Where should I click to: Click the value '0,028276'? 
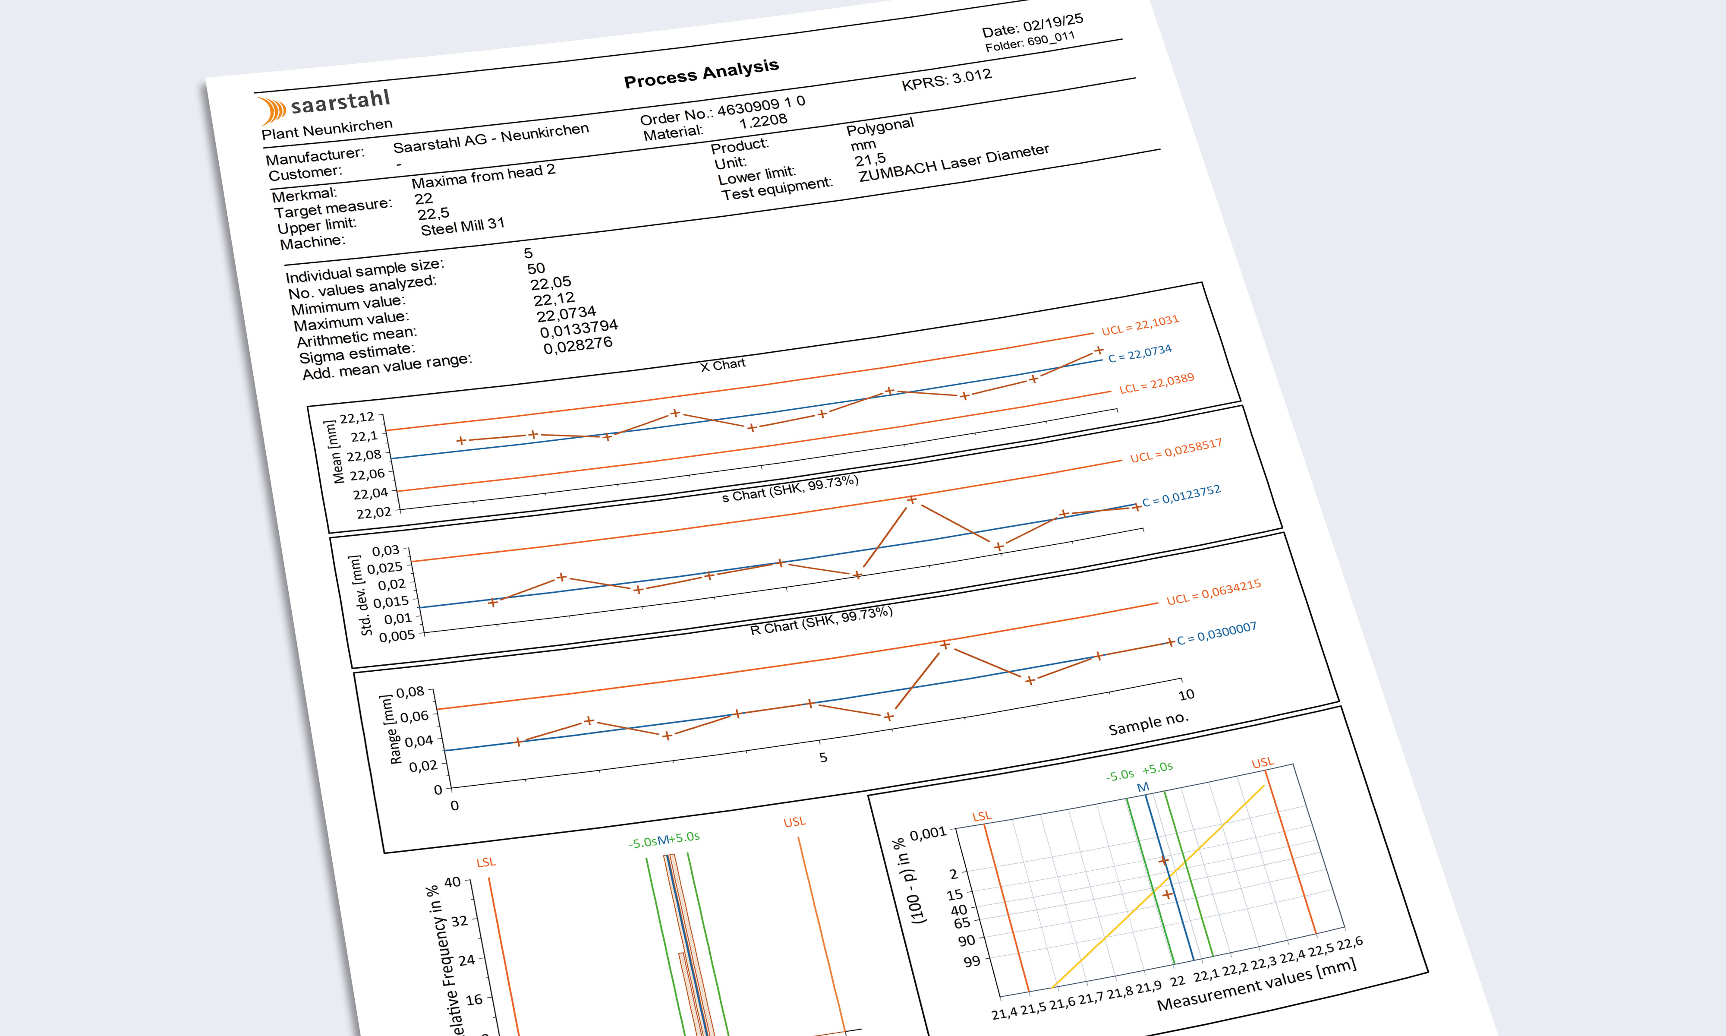[578, 345]
